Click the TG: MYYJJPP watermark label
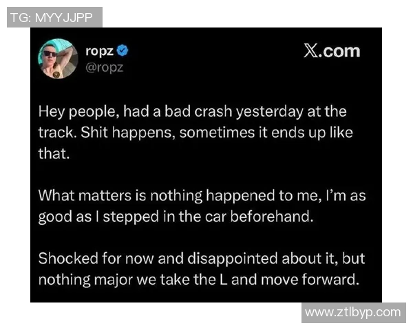The image size is (413, 330). point(52,17)
